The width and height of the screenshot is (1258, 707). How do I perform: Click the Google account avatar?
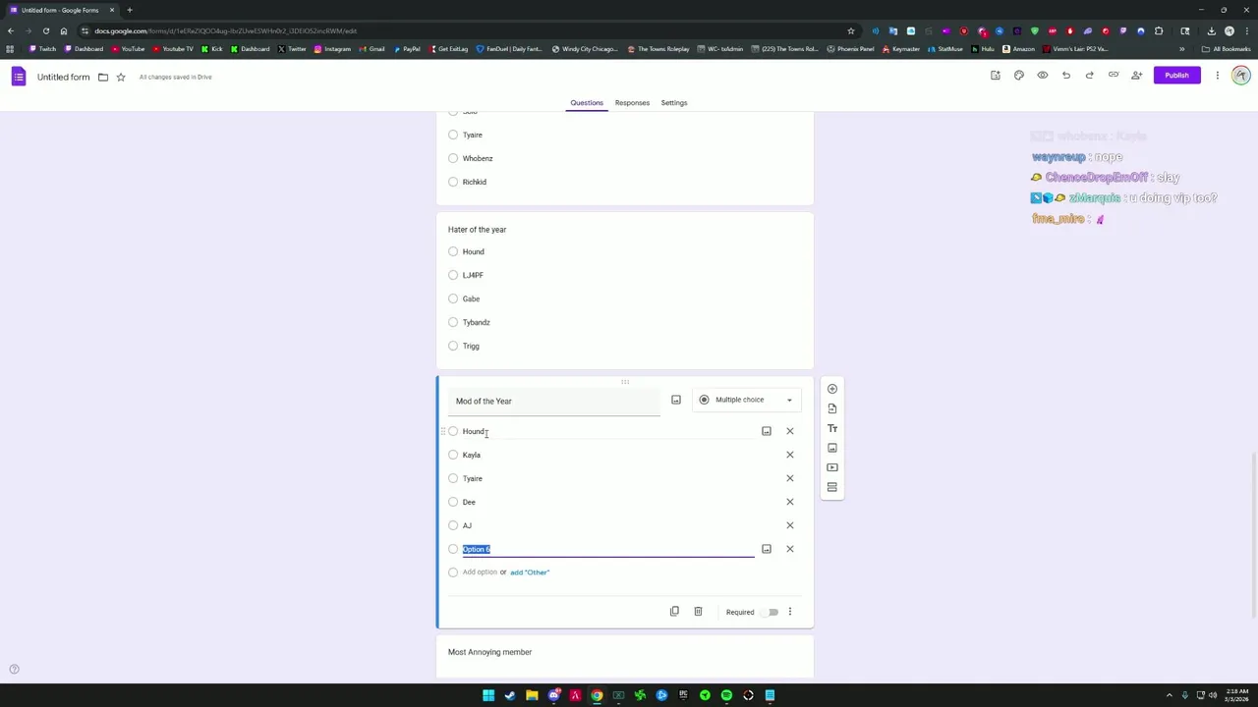(x=1241, y=76)
